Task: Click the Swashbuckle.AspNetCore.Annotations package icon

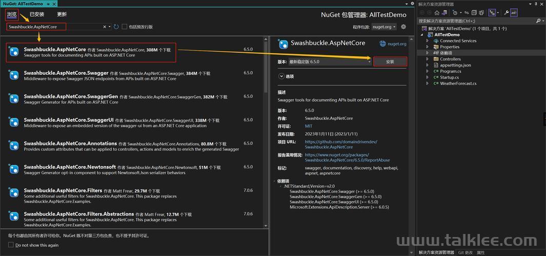Action: 14,146
